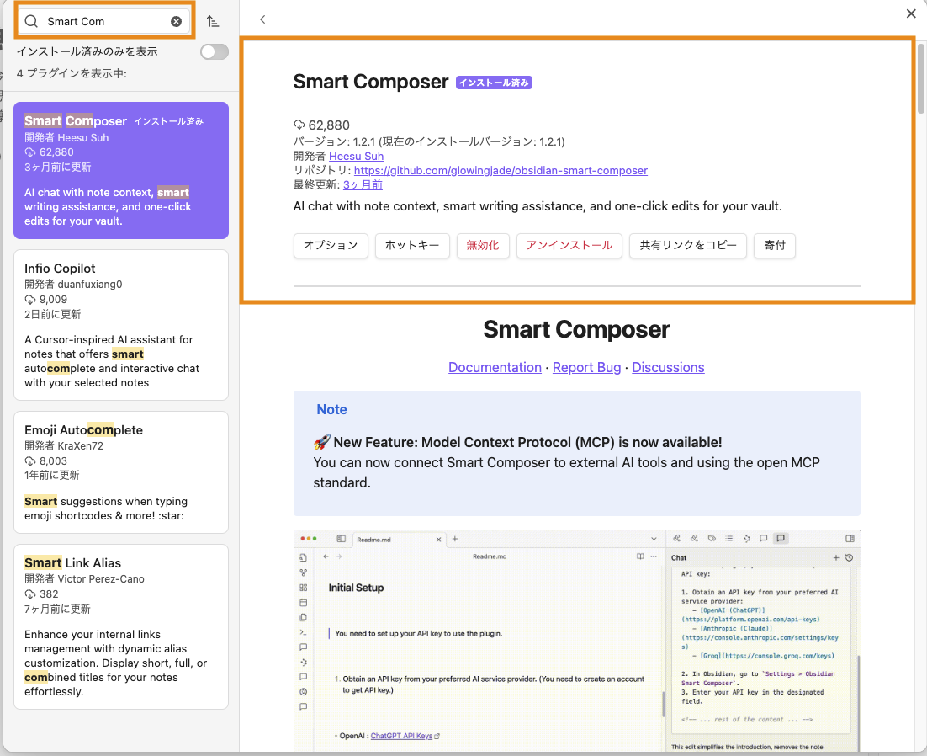Click the 9,009 download count
This screenshot has width=927, height=756.
tap(46, 300)
